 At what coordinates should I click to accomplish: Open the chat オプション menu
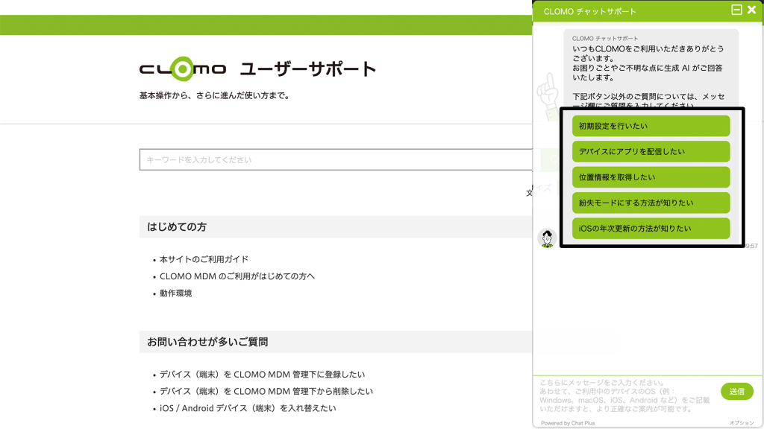point(742,423)
